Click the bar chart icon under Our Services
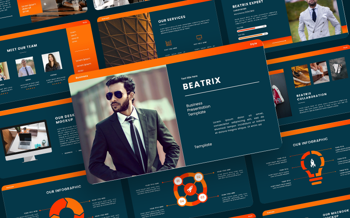The height and width of the screenshot is (218, 350). [x=168, y=43]
